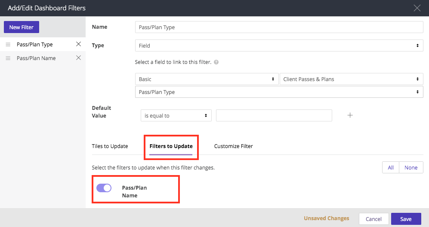Remove the Pass/Plan Type filter with X
This screenshot has width=429, height=227.
click(x=78, y=44)
